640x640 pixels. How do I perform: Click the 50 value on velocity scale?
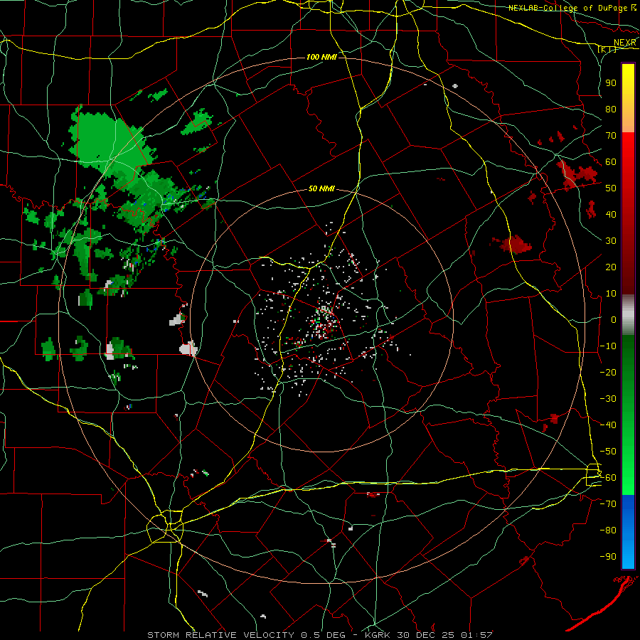[611, 188]
